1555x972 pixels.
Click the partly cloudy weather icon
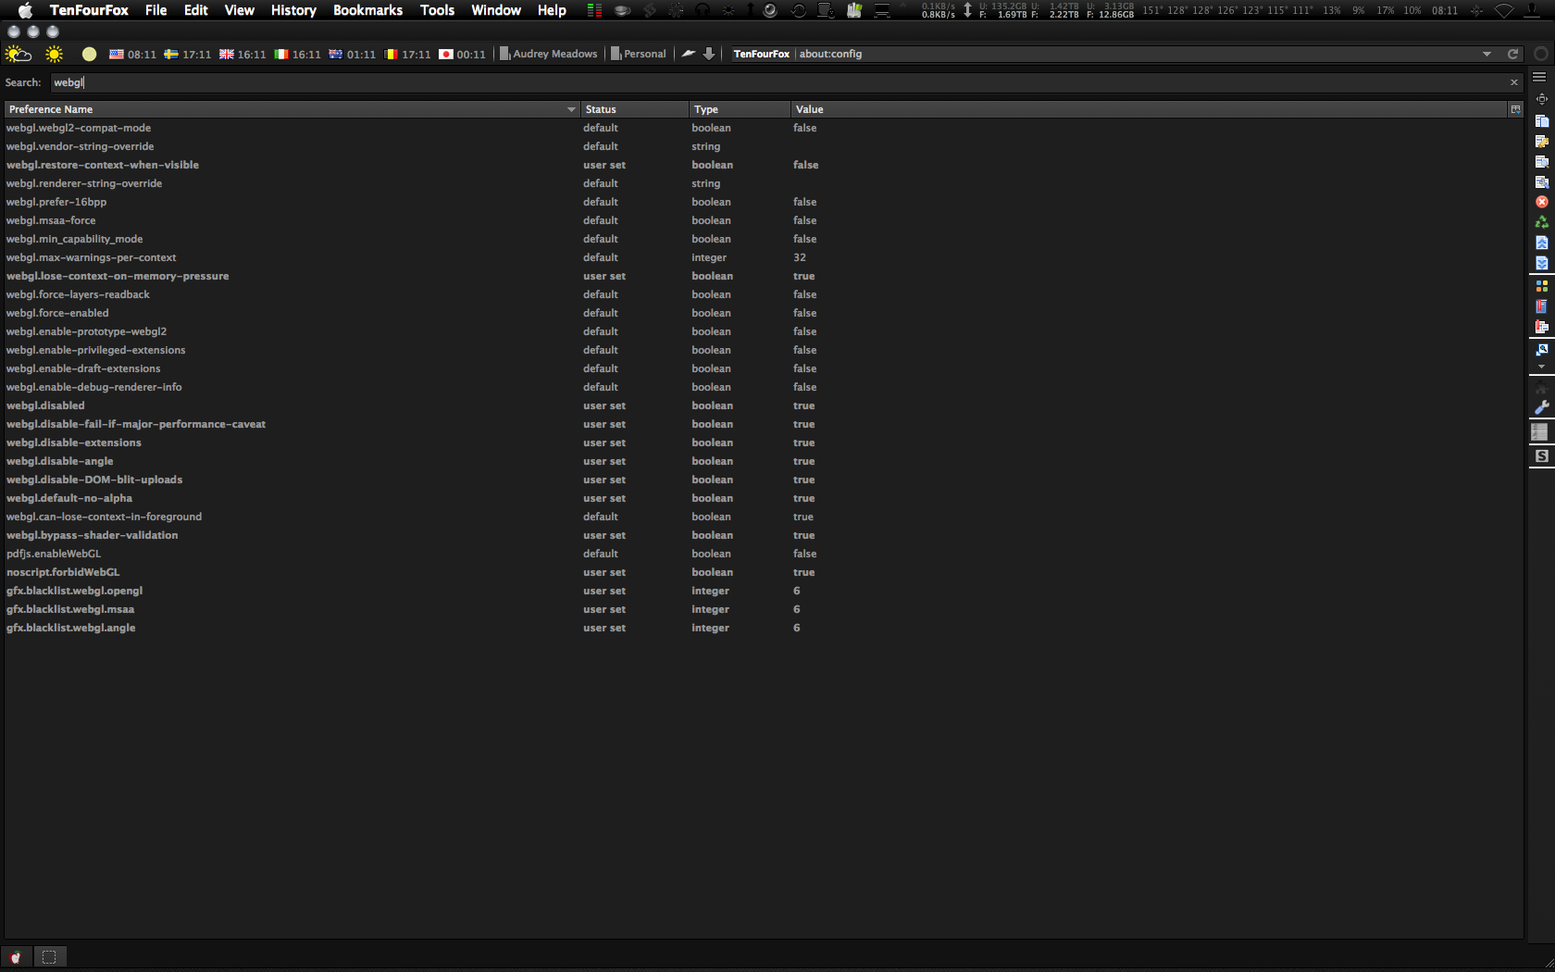tap(19, 54)
